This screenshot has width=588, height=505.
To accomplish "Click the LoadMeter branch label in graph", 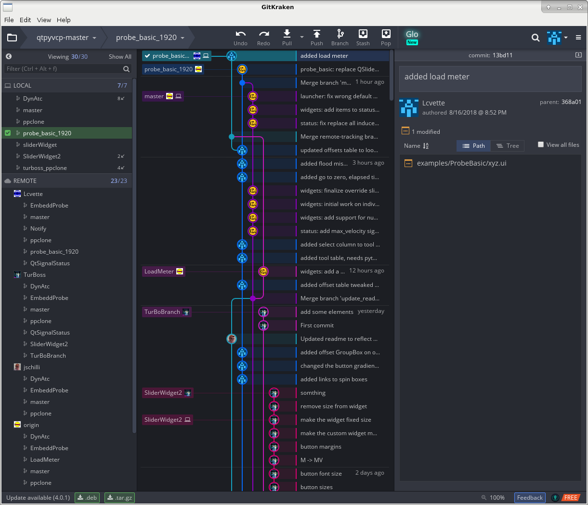I will (163, 272).
